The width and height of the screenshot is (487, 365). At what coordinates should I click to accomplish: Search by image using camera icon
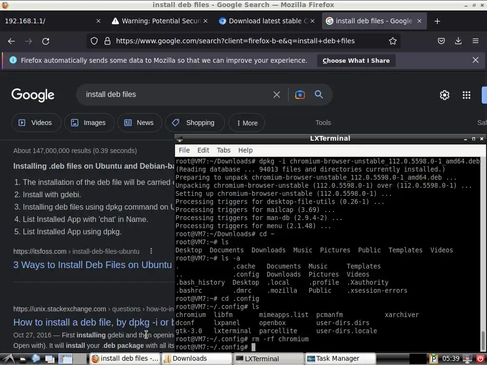click(x=300, y=95)
